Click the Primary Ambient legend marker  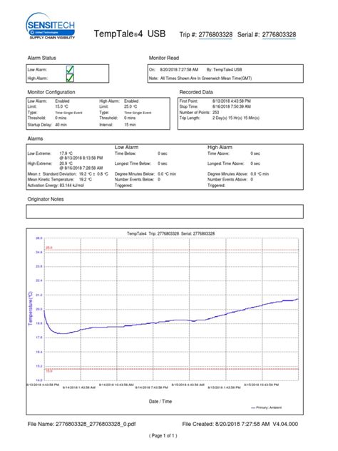253,407
